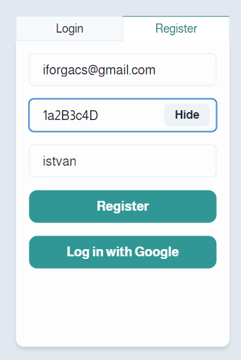Hide the password characters
This screenshot has height=360, width=241.
tap(187, 115)
